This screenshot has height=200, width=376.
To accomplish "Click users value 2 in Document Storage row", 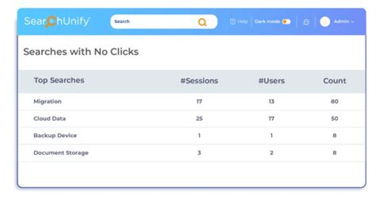I will [x=272, y=153].
